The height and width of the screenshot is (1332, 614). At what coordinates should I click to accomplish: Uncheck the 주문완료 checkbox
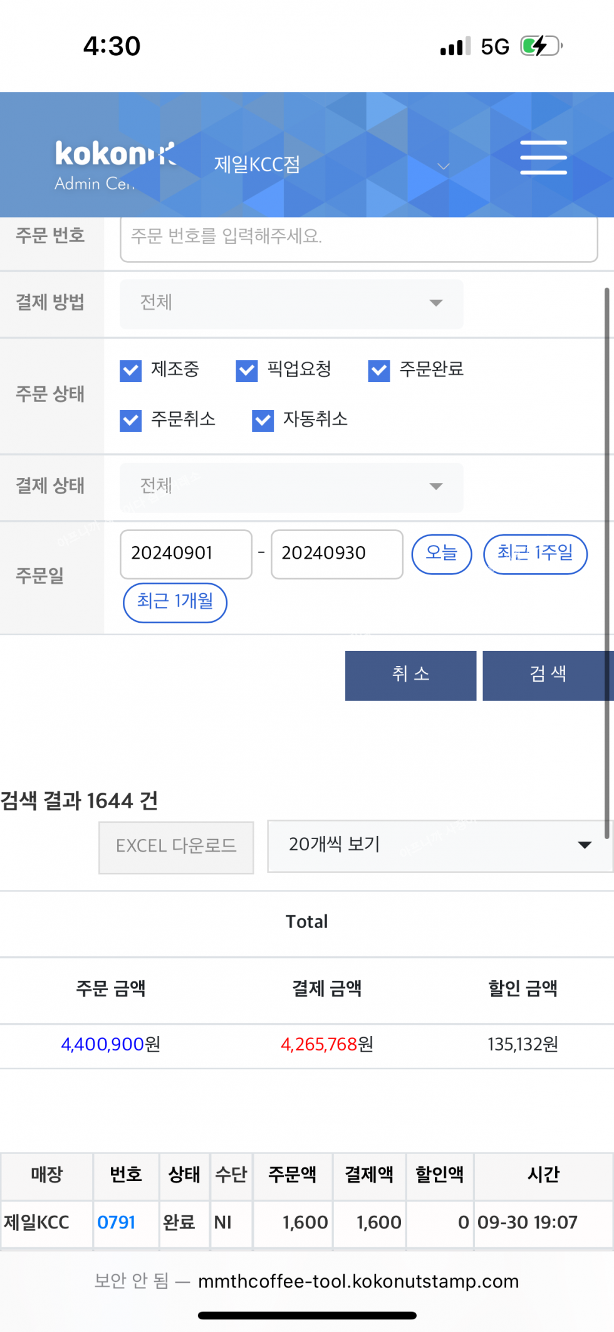(x=379, y=370)
